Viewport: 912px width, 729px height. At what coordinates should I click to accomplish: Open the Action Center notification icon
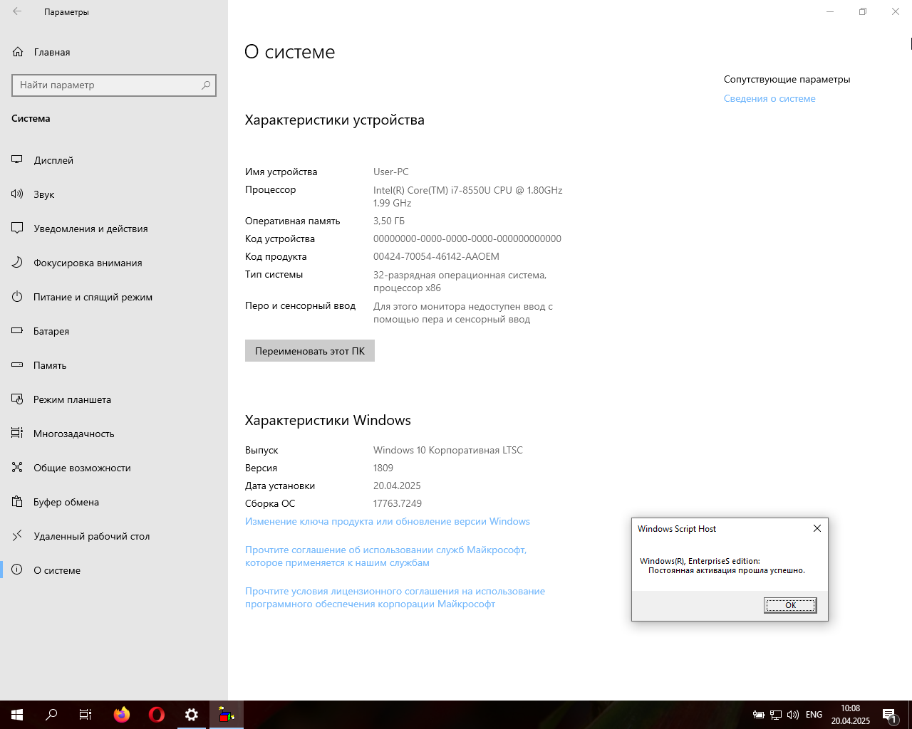point(889,715)
